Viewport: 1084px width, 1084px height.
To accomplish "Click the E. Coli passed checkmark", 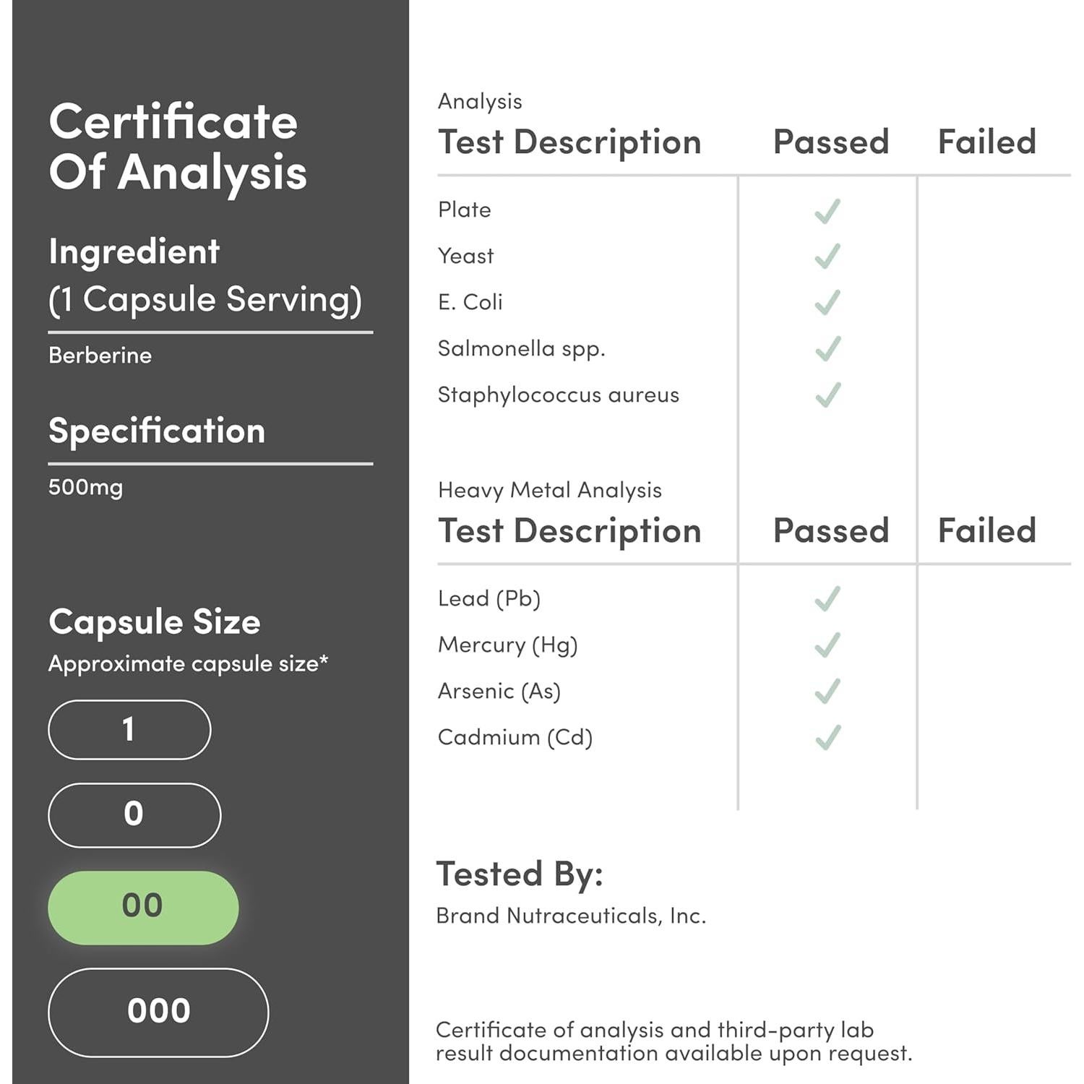I will tap(827, 303).
